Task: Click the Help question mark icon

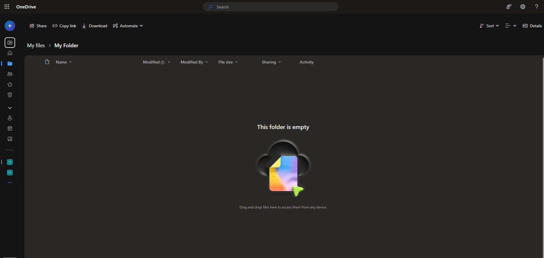Action: tap(536, 7)
